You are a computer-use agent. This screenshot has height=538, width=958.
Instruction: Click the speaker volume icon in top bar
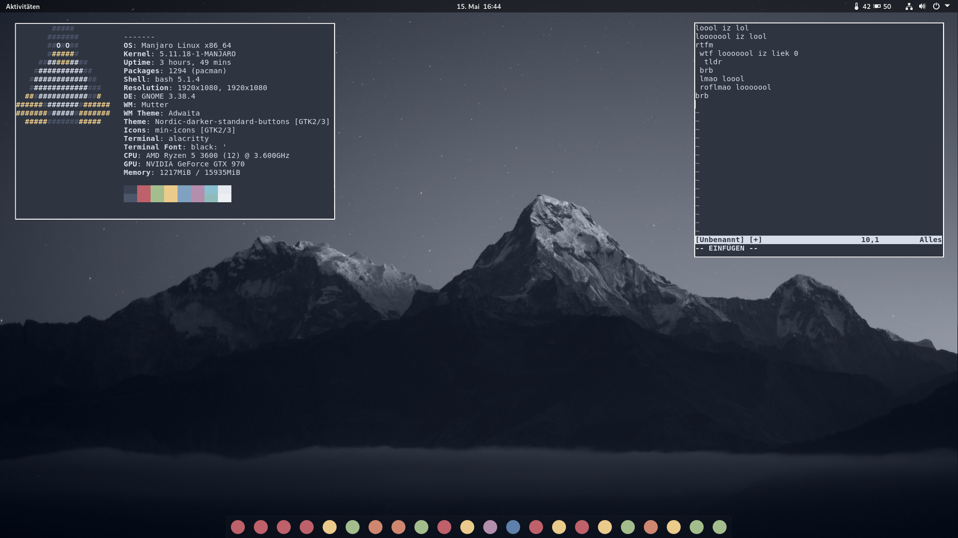(x=922, y=6)
